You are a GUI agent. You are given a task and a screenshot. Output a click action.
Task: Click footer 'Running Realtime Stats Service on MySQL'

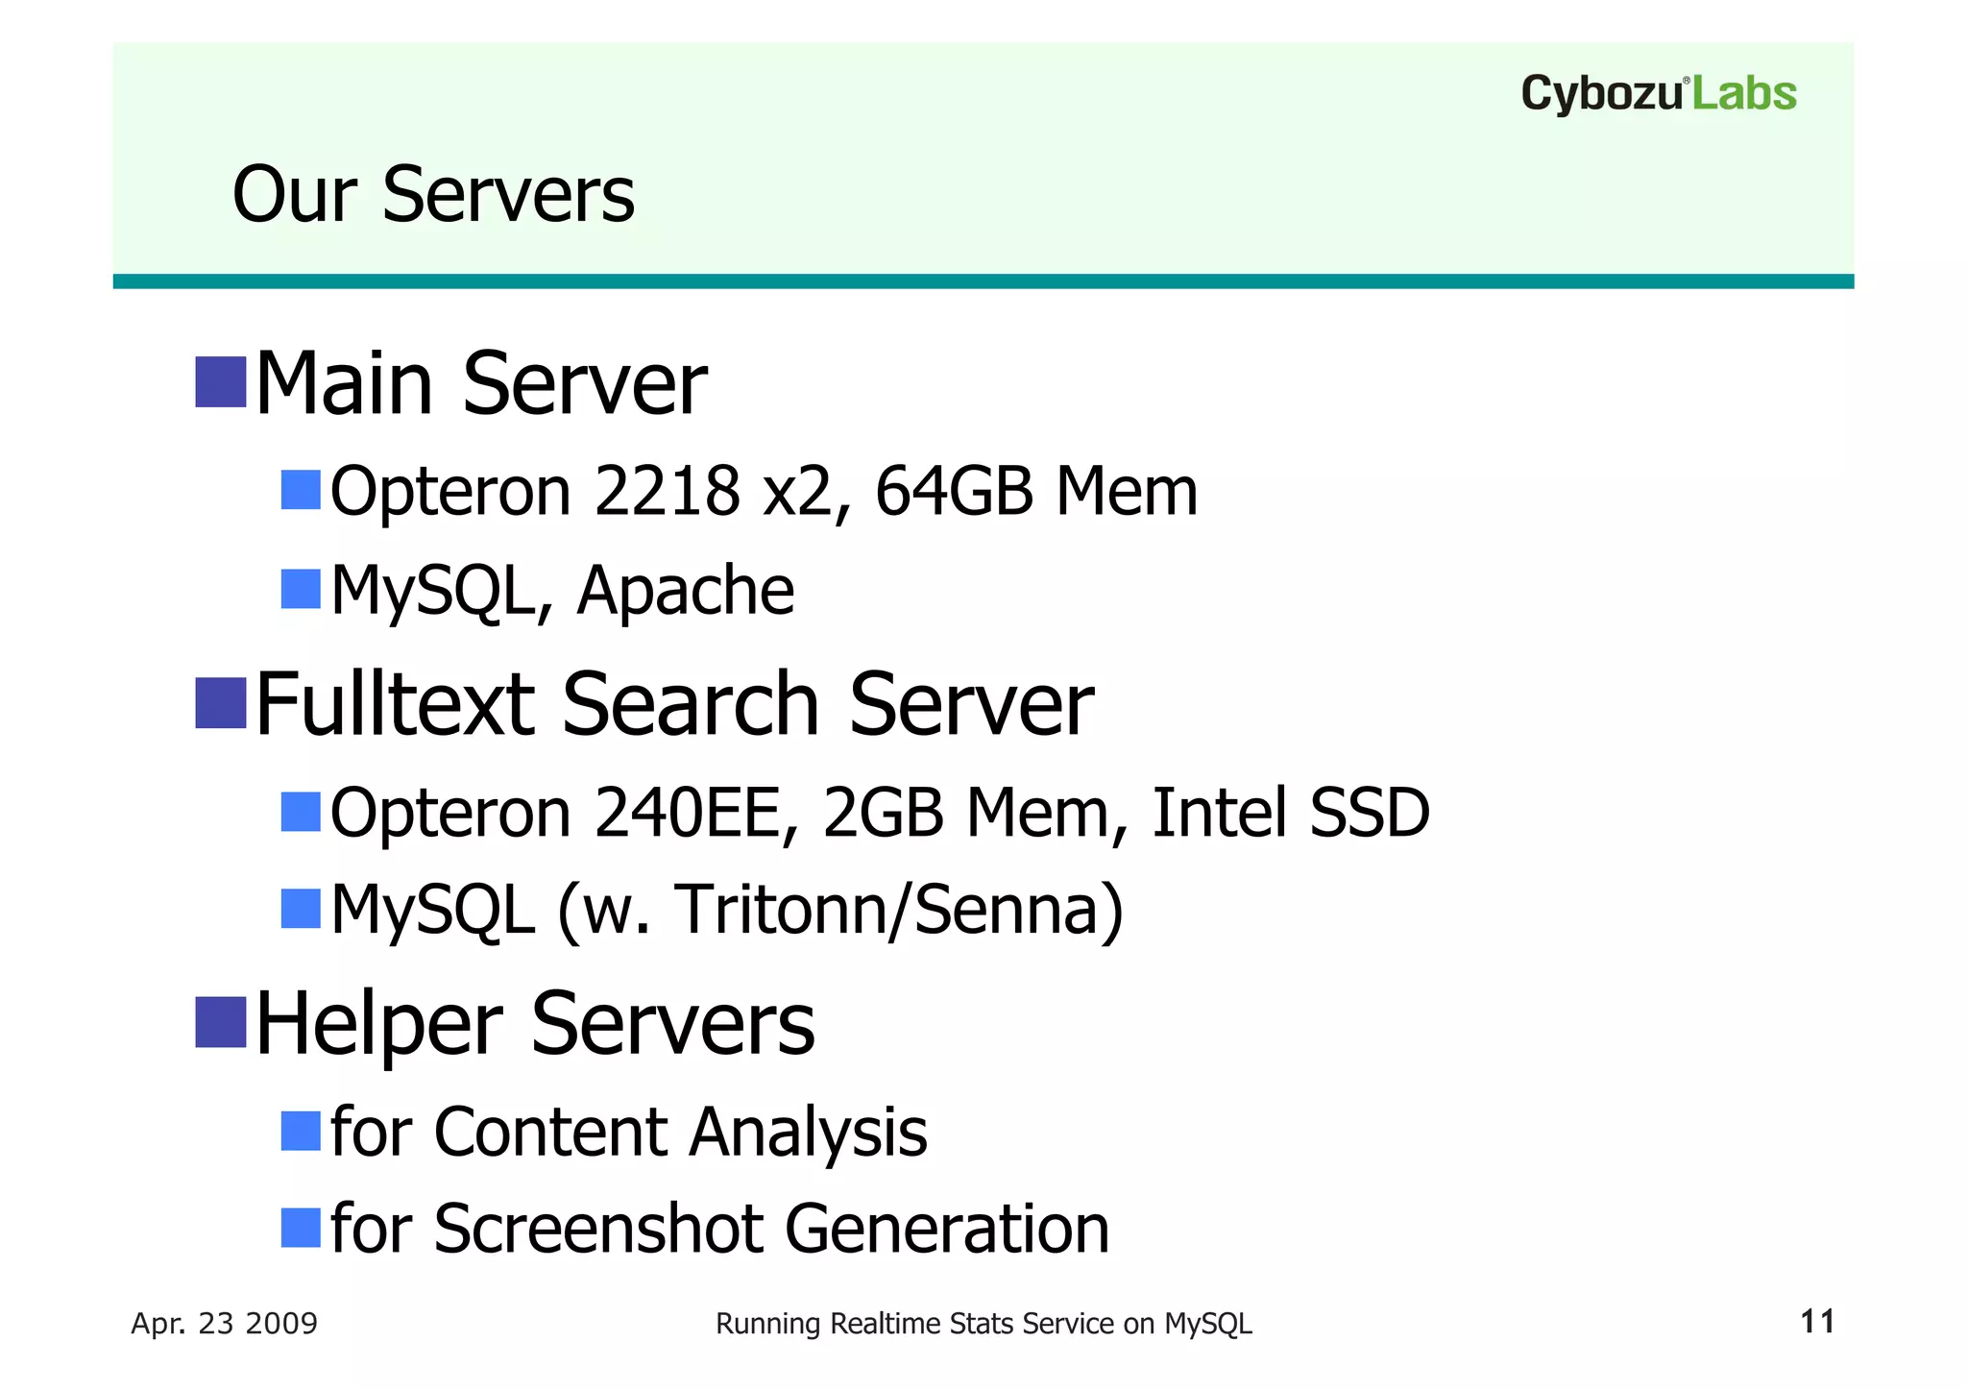[983, 1325]
